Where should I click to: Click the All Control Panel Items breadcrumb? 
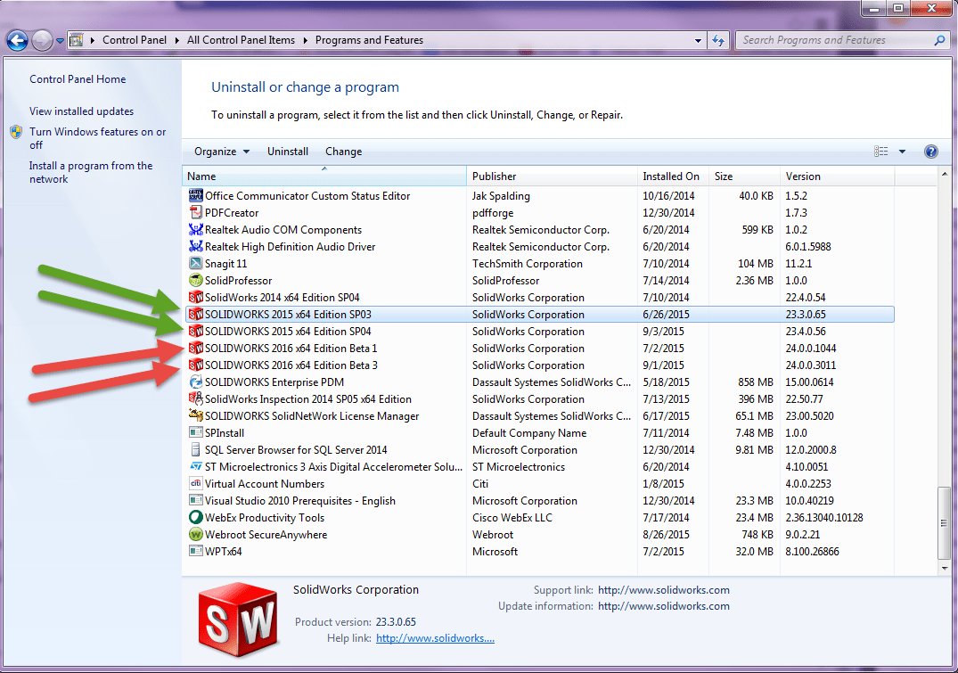click(x=241, y=40)
